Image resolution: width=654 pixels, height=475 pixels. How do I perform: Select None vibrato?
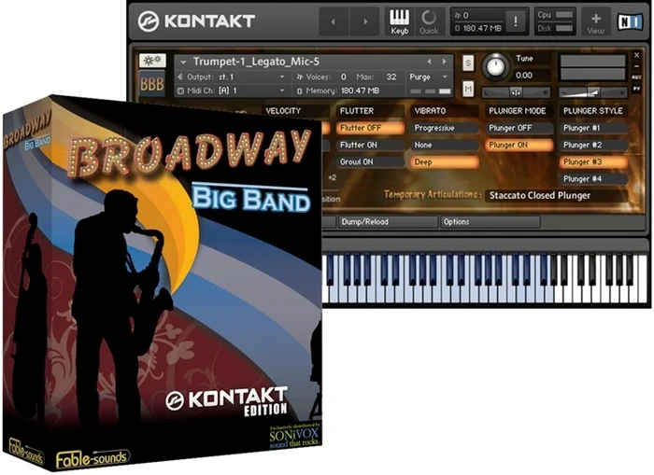pyautogui.click(x=445, y=145)
